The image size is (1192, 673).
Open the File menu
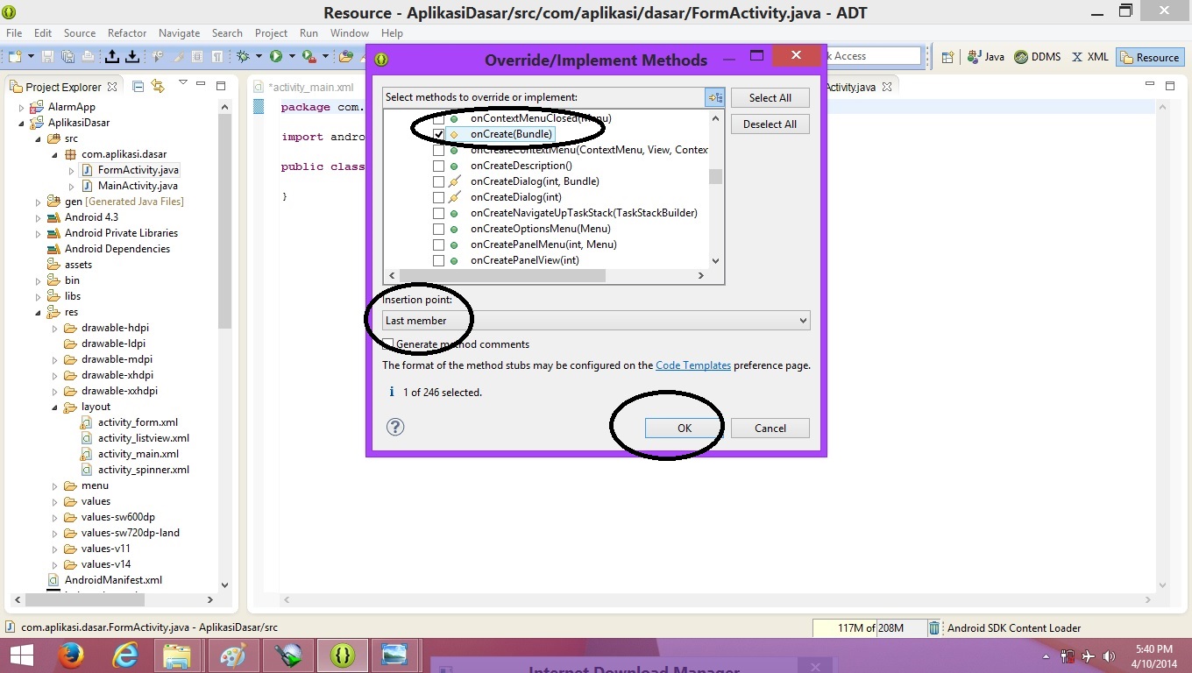(14, 33)
